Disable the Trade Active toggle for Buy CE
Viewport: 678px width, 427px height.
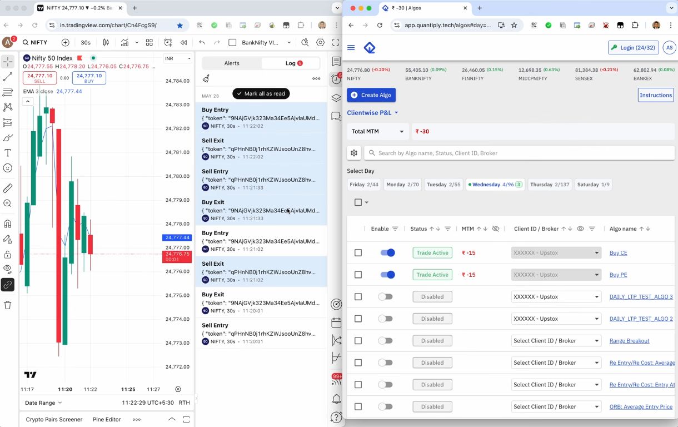[x=388, y=252]
